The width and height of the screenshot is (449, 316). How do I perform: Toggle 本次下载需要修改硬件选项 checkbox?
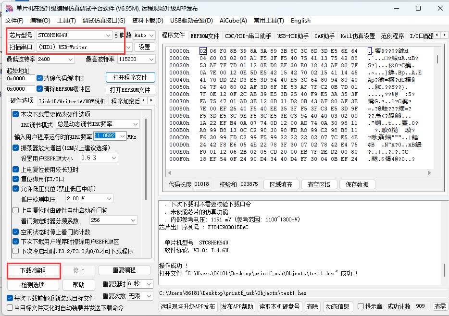[x=16, y=114]
